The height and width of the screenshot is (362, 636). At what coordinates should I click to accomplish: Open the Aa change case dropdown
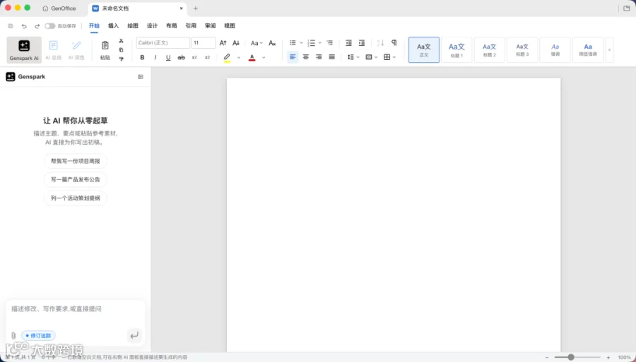(x=257, y=43)
